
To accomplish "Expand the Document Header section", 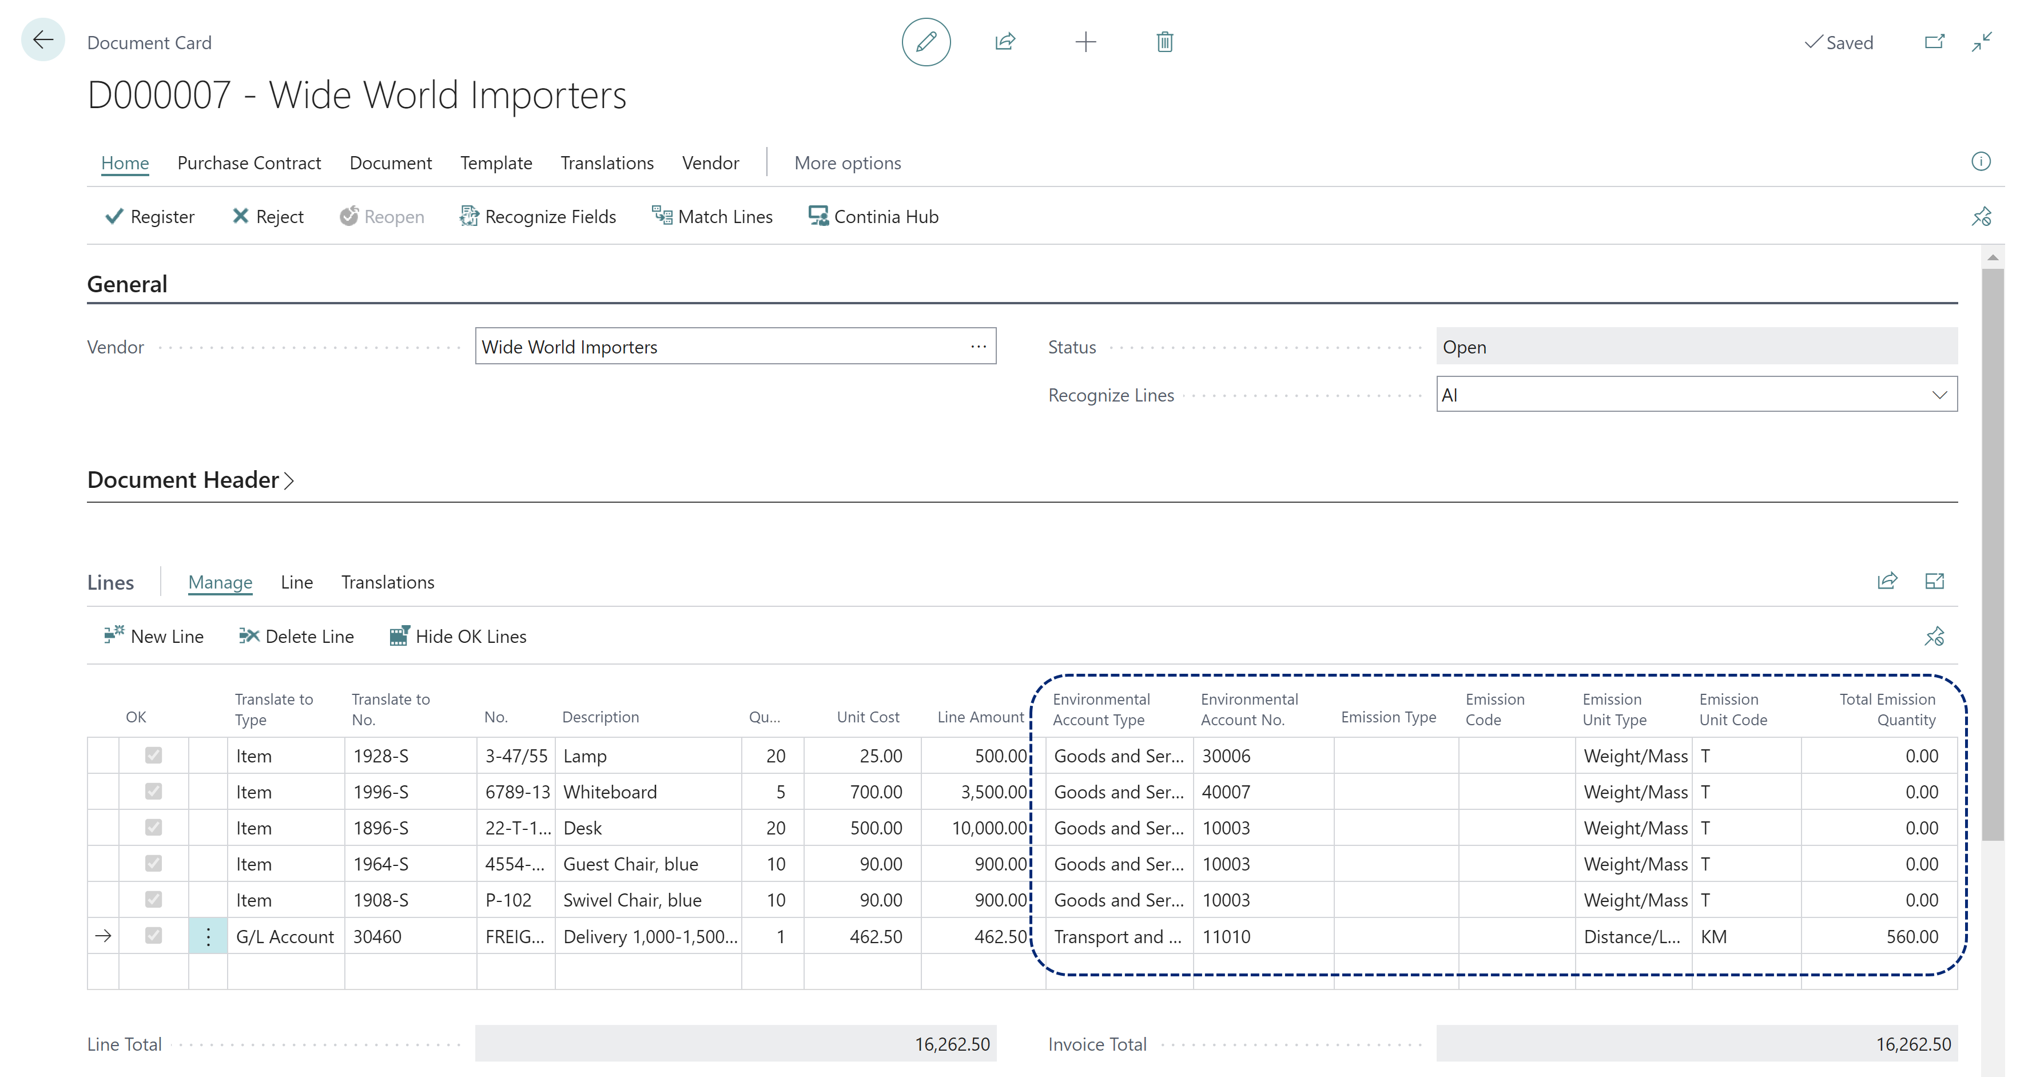I will pos(190,479).
